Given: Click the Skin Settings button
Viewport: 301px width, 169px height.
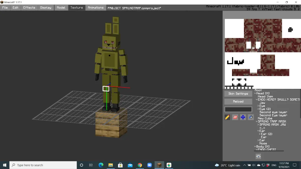Looking at the screenshot, I should [238, 94].
